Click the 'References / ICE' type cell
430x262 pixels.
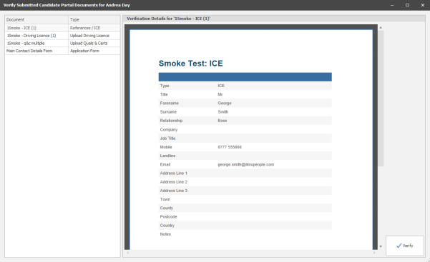(94, 28)
